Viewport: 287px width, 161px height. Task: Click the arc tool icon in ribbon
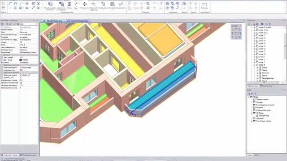10,4
